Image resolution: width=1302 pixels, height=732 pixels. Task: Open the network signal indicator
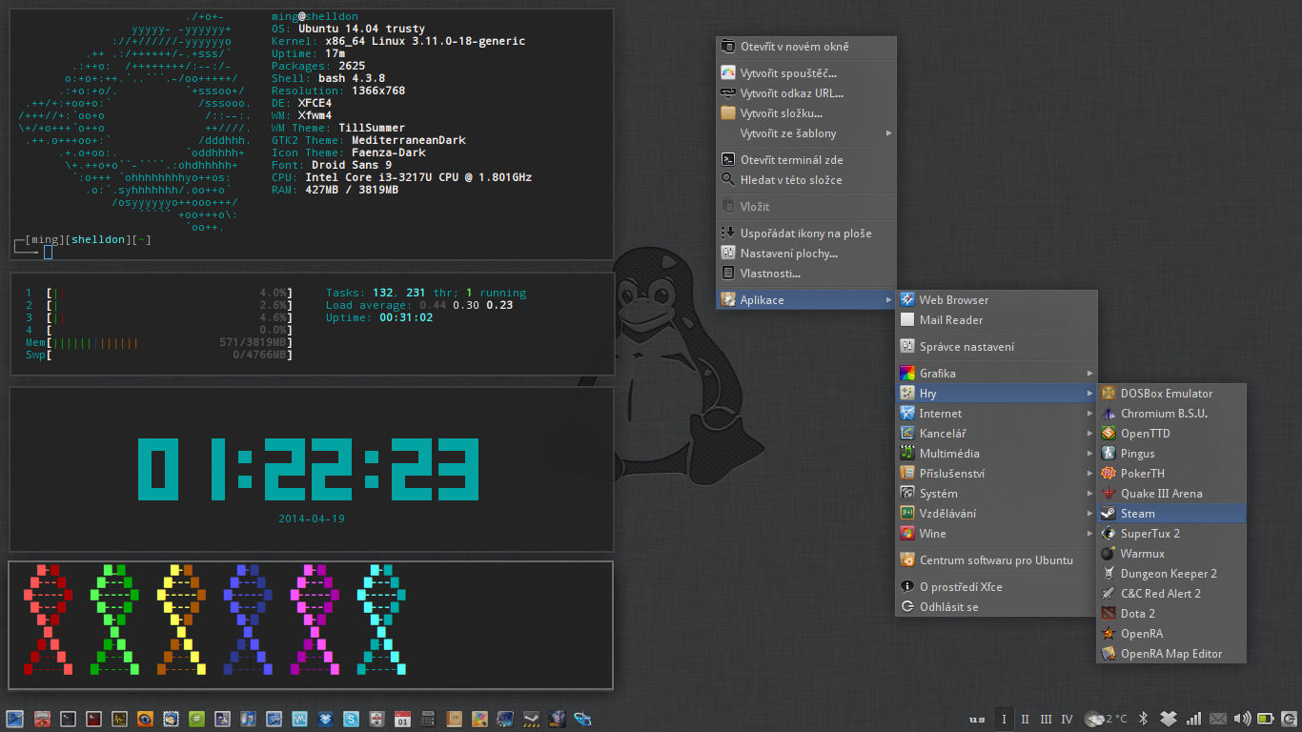coord(1193,719)
